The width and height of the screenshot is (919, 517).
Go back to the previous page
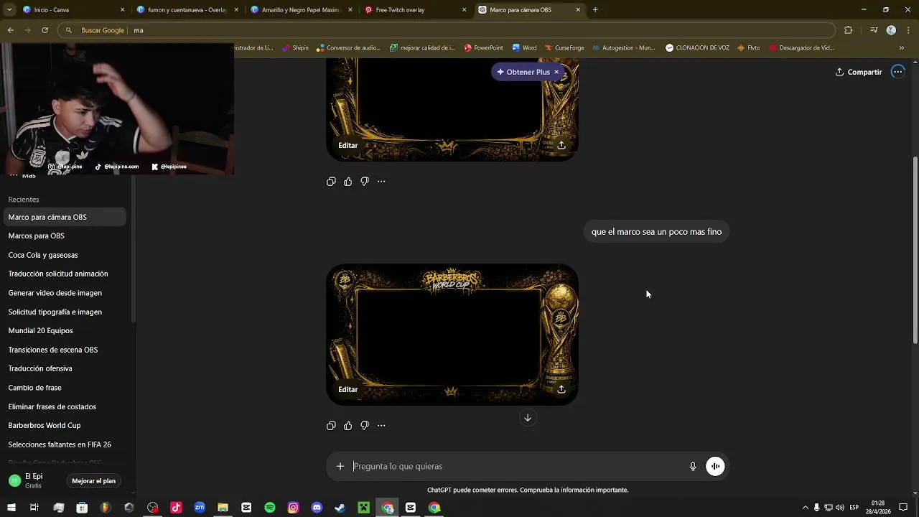[x=10, y=30]
